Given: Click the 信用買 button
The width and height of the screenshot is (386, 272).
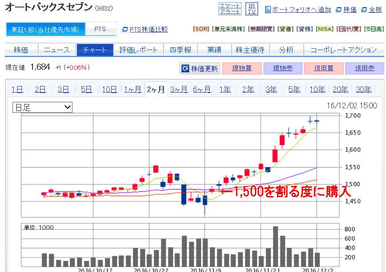Looking at the screenshot, I should pos(324,68).
